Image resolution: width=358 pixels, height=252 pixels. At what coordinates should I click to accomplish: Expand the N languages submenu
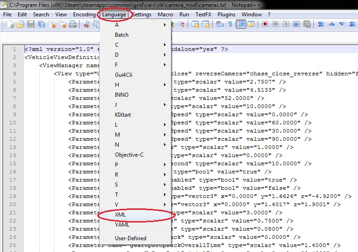click(136, 145)
